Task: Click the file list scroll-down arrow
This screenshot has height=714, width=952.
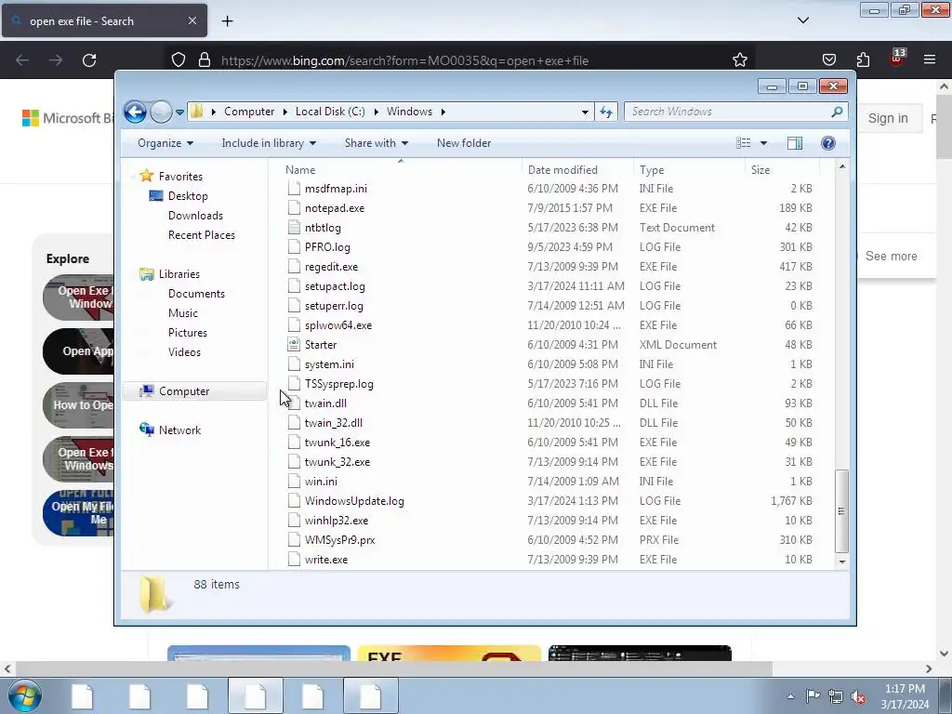Action: (x=842, y=562)
